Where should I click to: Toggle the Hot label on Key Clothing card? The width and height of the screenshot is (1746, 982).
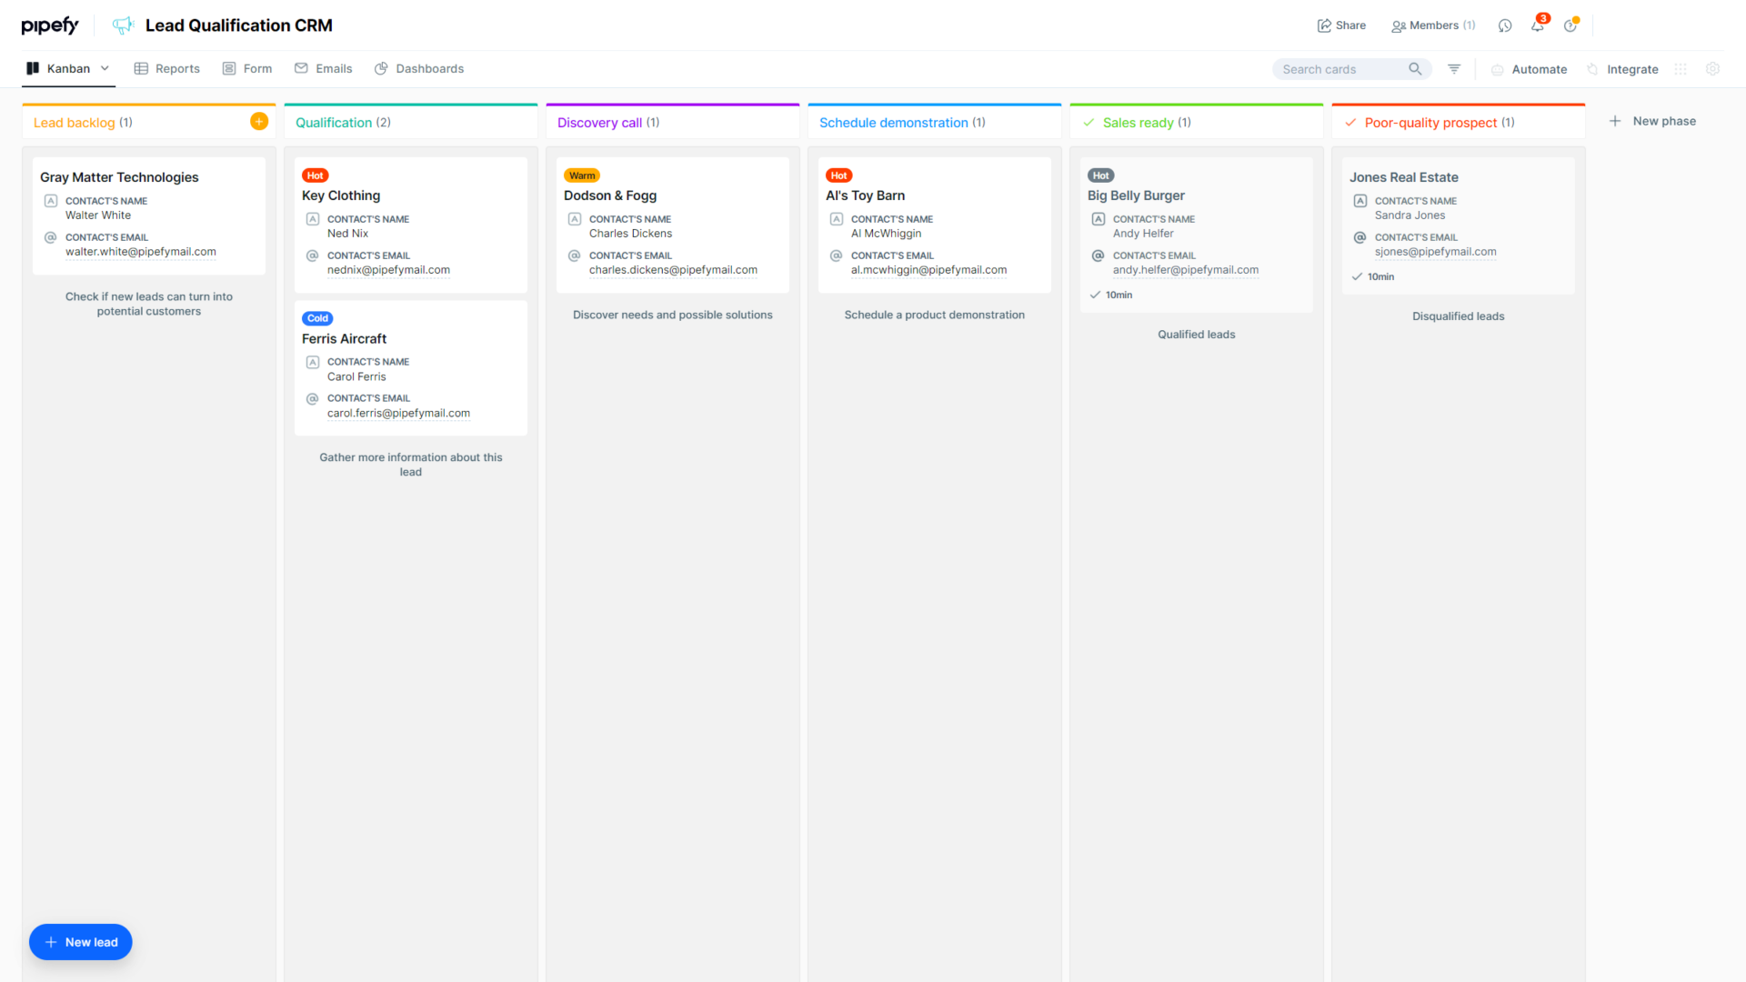tap(315, 175)
